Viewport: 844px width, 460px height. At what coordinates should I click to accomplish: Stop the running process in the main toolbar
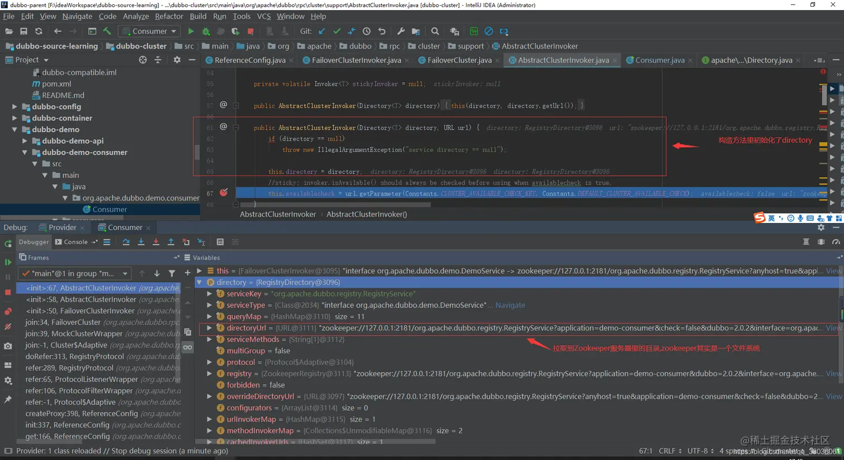point(251,32)
